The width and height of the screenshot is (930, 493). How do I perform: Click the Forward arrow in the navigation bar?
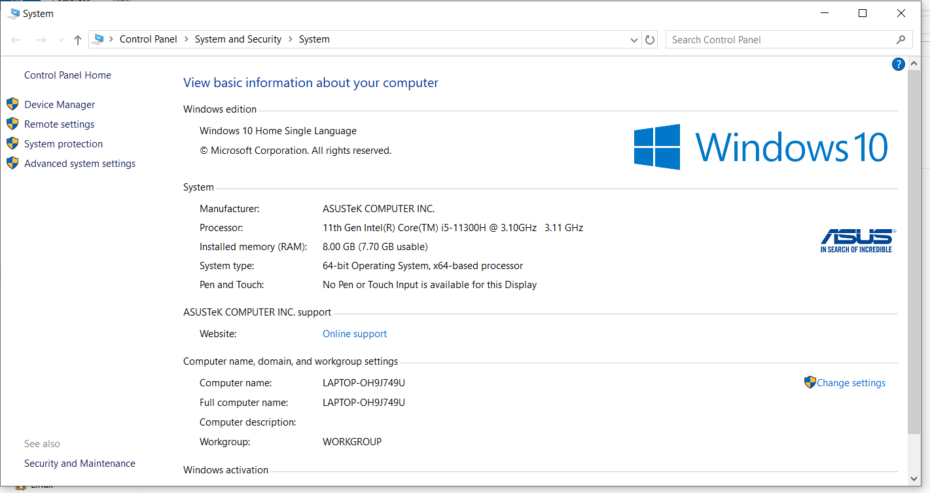click(x=41, y=40)
